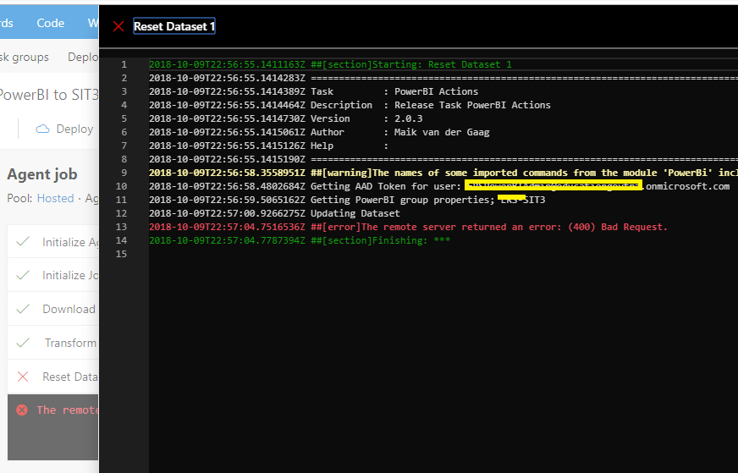The height and width of the screenshot is (473, 738).
Task: Click log line 'Getting AAD Token for user'
Action: [439, 186]
